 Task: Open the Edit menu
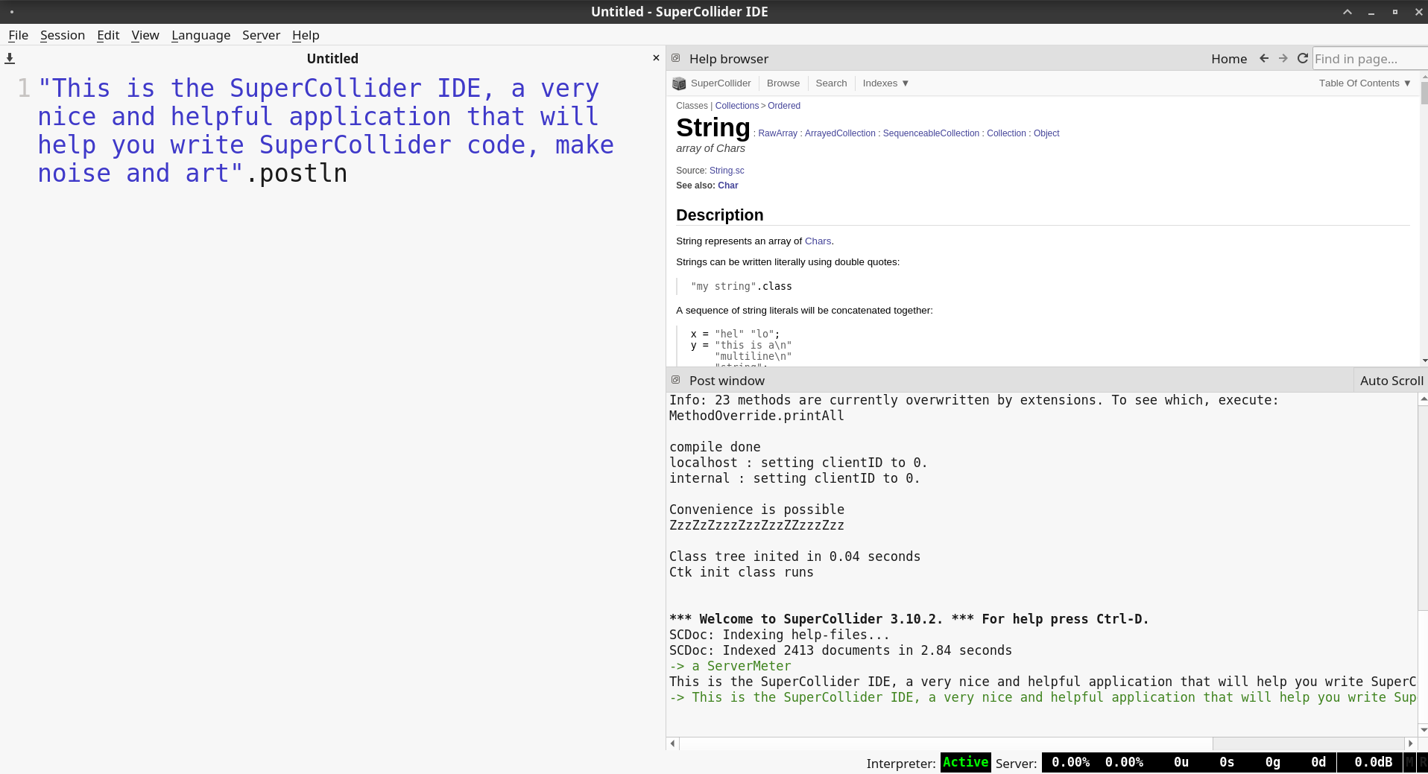pos(108,35)
